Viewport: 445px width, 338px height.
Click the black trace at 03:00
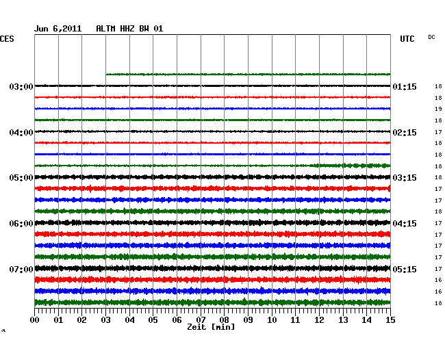pos(212,86)
